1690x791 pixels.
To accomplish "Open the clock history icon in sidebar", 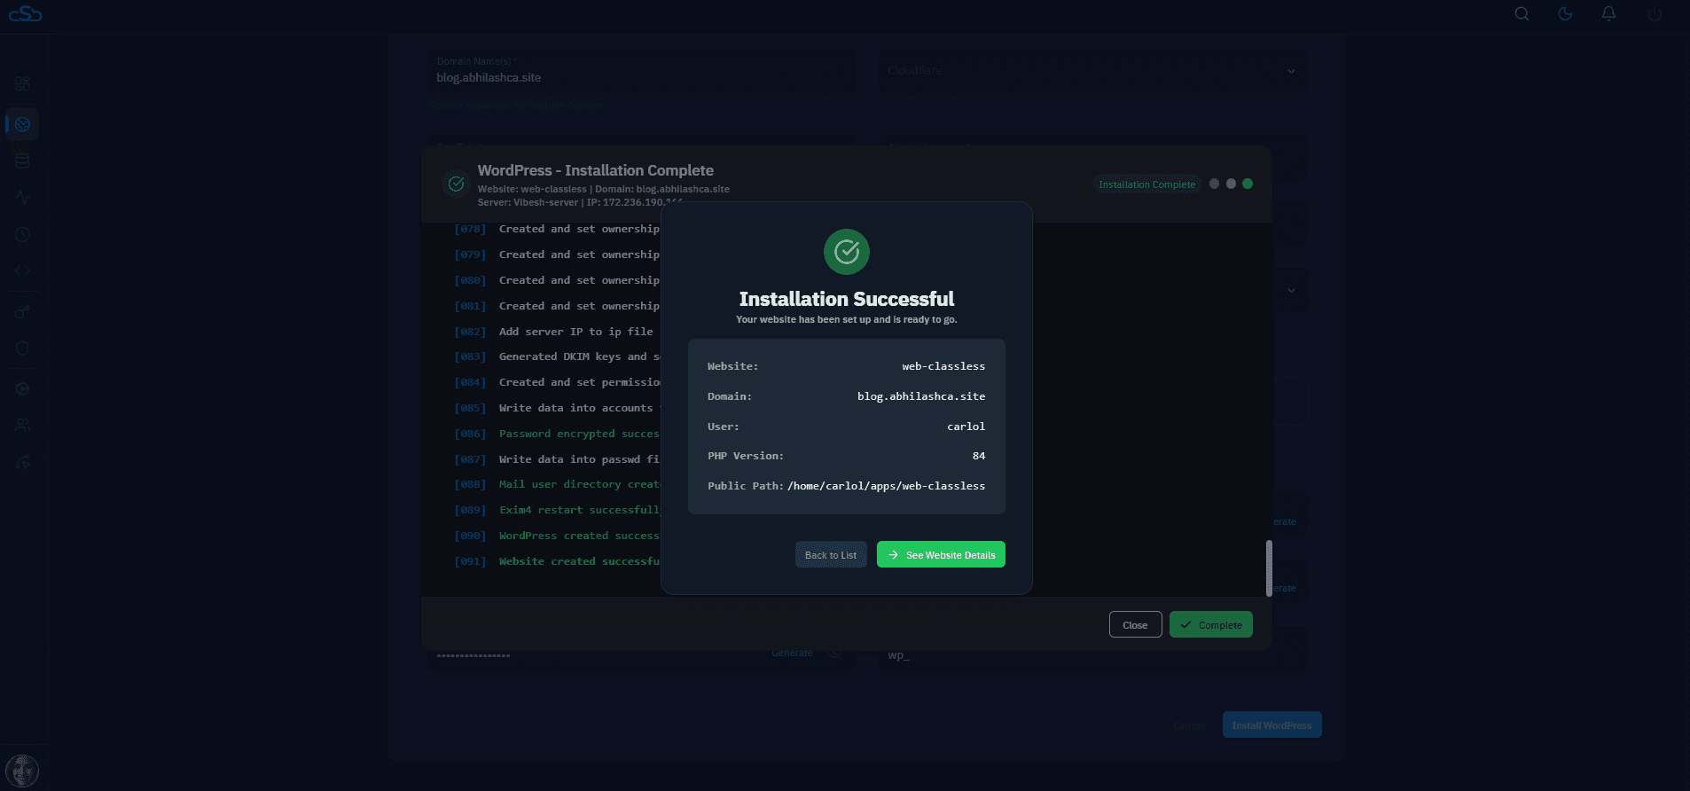I will click(23, 235).
